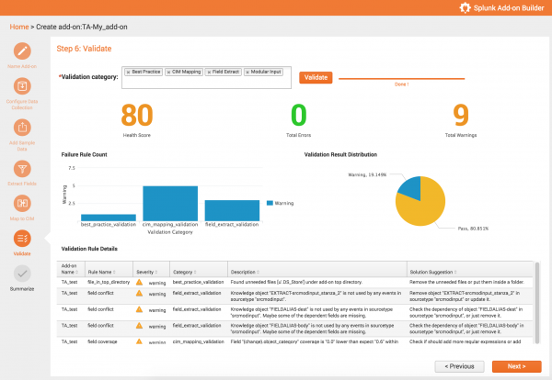Screen dimensions: 552x380
Task: Click the Extract Fields sidebar label
Action: (x=22, y=184)
